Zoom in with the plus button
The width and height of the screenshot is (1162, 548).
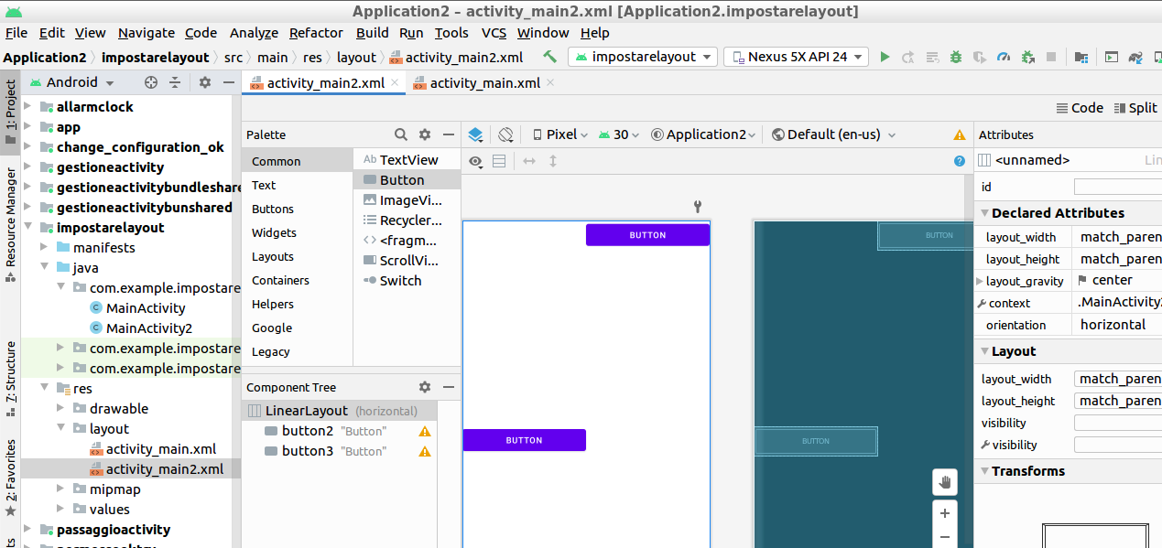[944, 513]
